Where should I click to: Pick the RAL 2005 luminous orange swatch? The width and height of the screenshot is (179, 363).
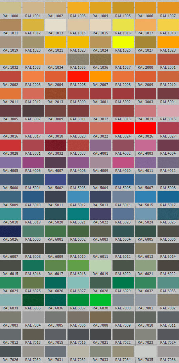(x=78, y=77)
